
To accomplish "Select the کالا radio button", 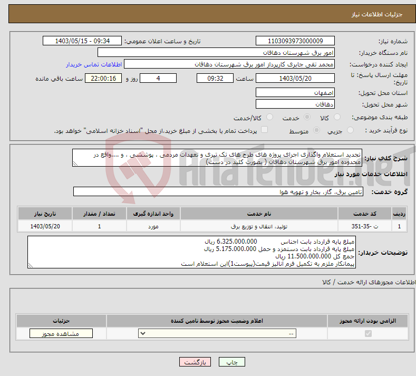I will pos(337,117).
